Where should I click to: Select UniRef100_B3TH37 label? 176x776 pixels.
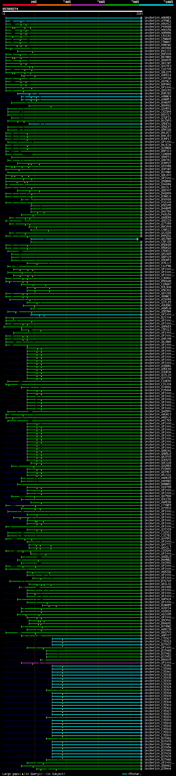[x=158, y=644]
